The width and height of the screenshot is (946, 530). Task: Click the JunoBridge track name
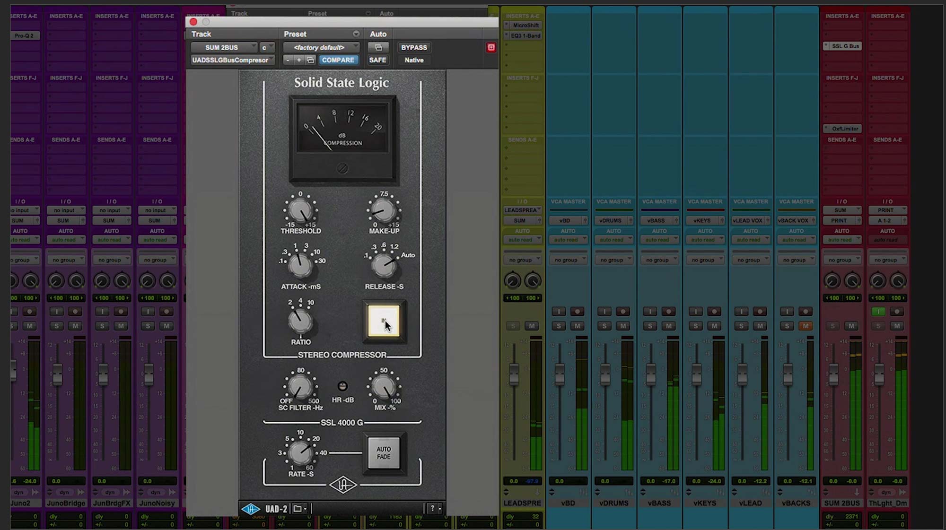tap(66, 503)
